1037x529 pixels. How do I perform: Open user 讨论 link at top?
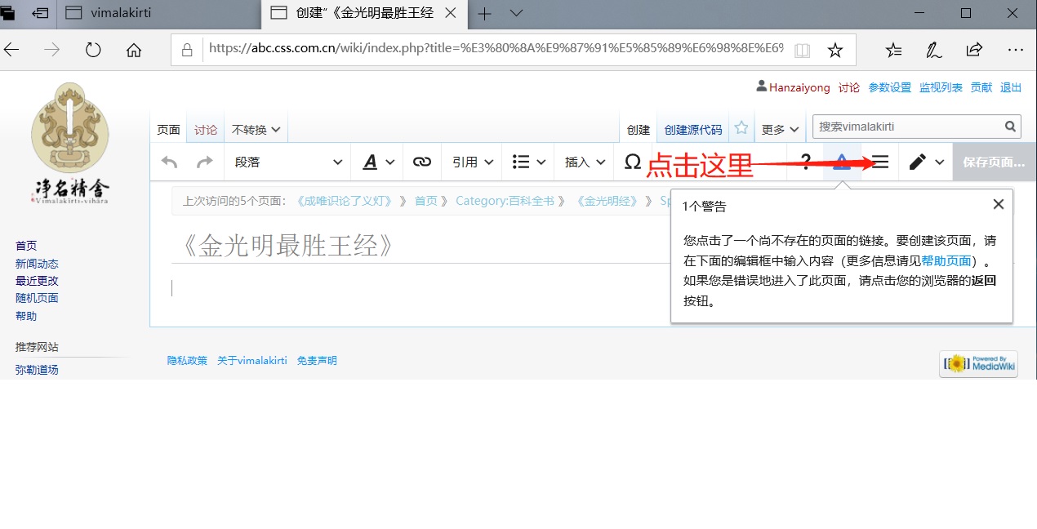click(849, 87)
